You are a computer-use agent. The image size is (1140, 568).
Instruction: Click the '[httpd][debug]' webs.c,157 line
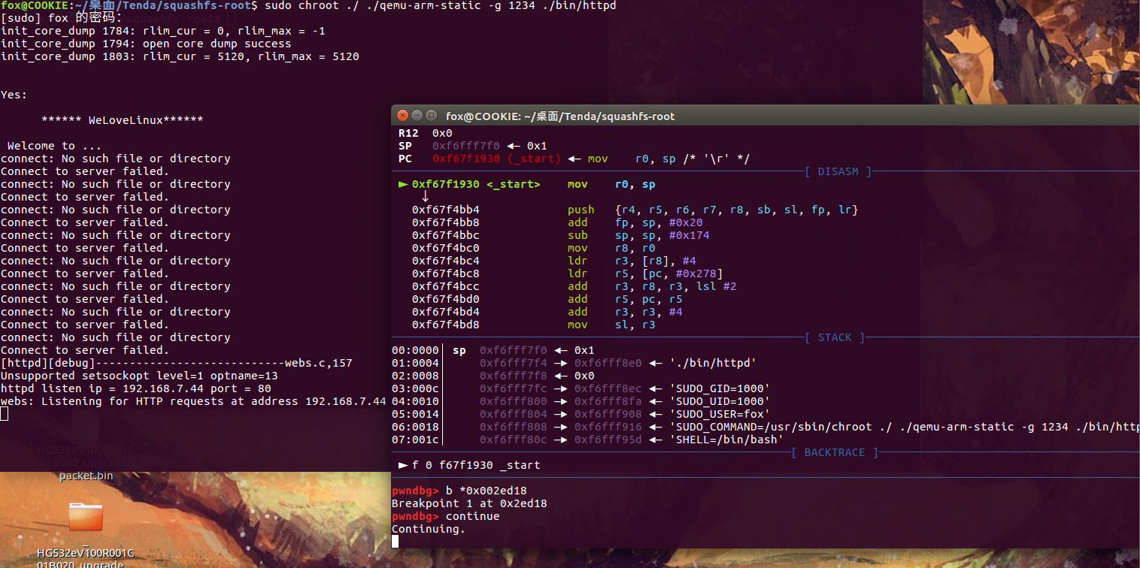pos(177,363)
